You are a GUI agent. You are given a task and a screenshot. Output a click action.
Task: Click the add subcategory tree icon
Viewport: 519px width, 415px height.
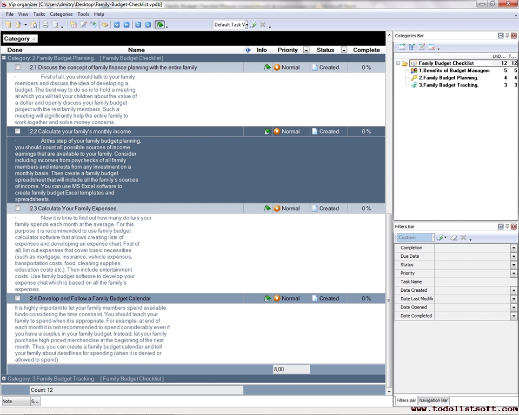point(412,47)
